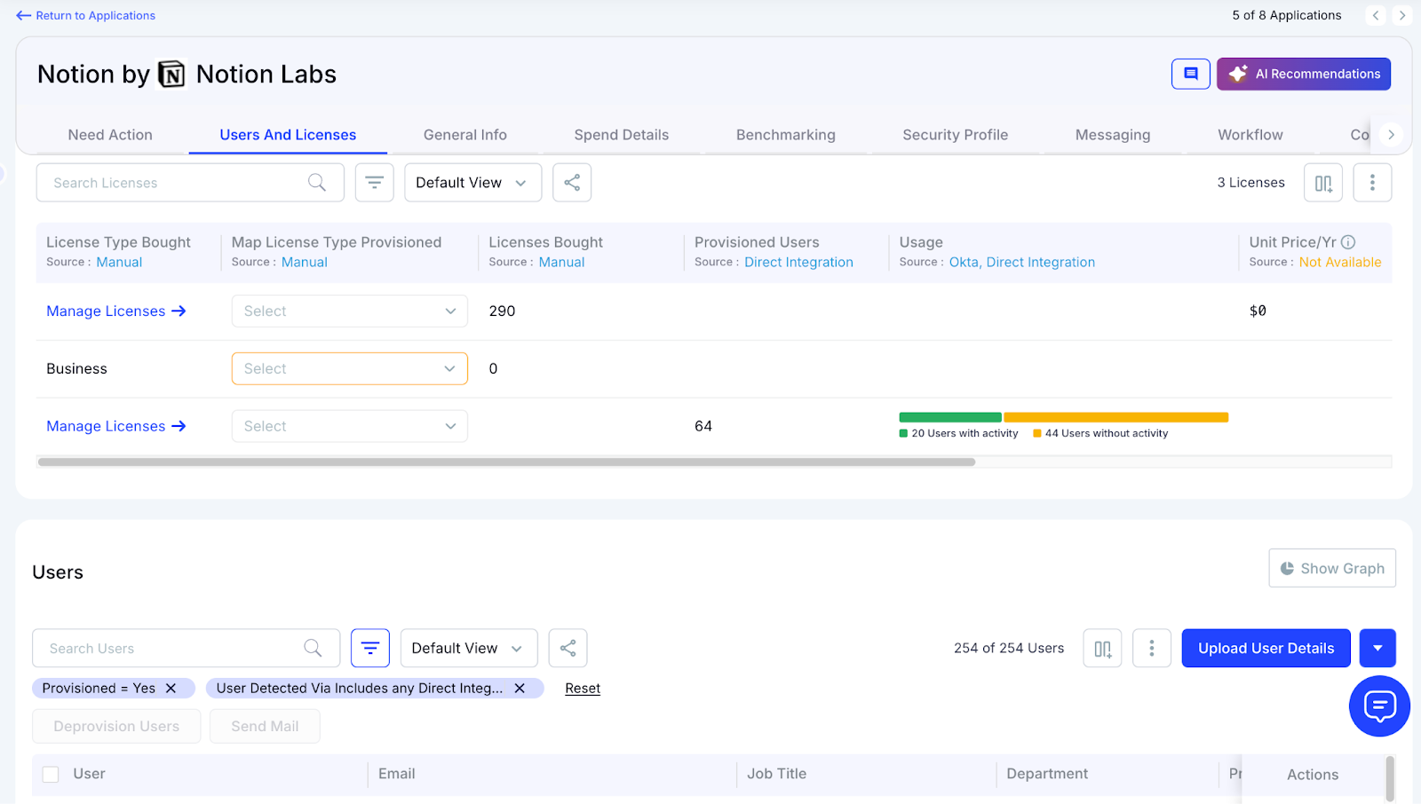Click users search magnifier icon
The height and width of the screenshot is (804, 1421).
tap(313, 649)
